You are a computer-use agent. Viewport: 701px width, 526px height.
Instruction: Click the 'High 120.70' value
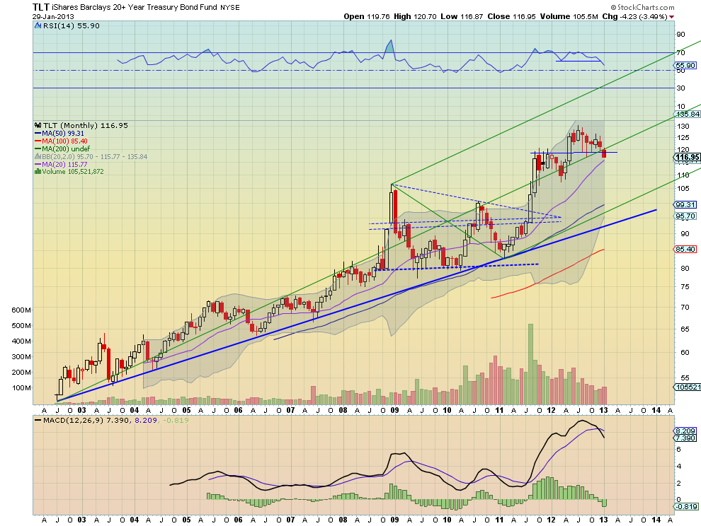coord(415,16)
